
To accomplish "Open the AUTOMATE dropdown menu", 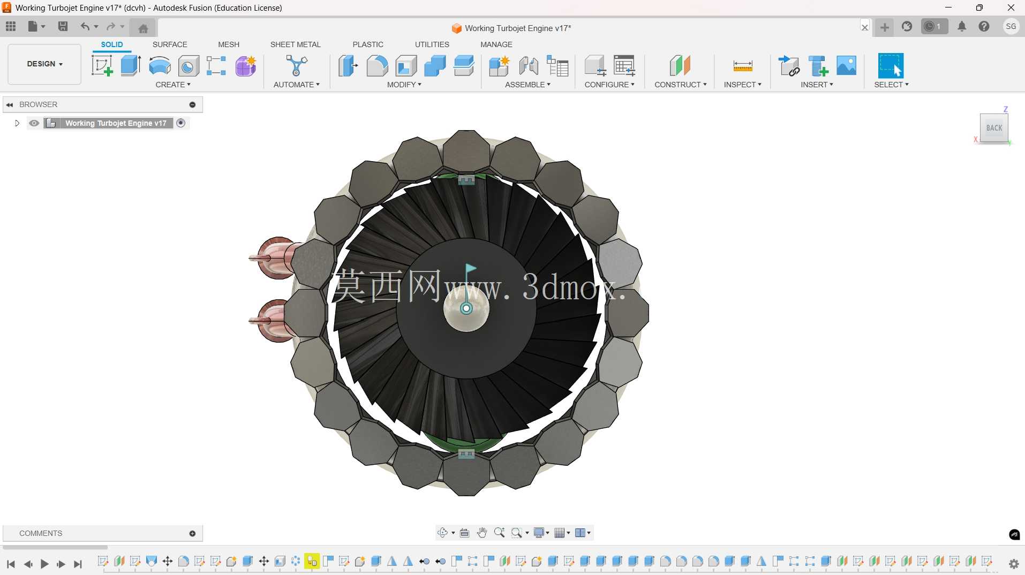I will click(x=297, y=85).
